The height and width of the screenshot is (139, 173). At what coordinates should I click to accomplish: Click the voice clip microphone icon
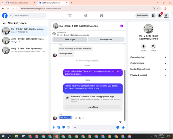[x=54, y=128]
